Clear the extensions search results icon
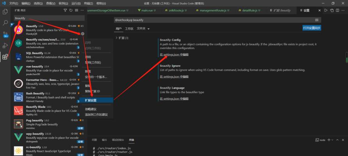348x156 pixels. point(77,10)
